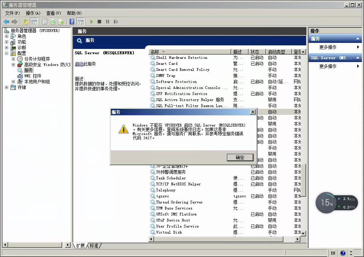The width and height of the screenshot is (364, 257).
Task: Expand the 高级安全 Windows 防火墙 node
Action: point(13,65)
